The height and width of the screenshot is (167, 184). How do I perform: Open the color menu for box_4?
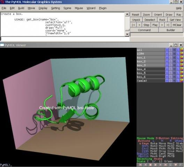click(182, 69)
